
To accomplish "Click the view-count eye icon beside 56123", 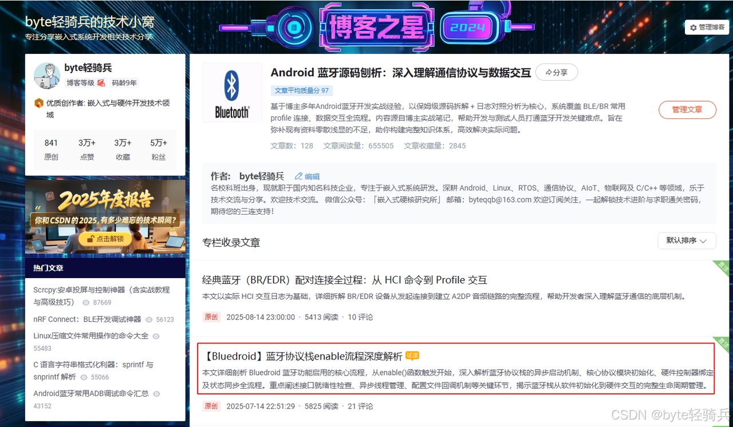I will click(x=149, y=319).
